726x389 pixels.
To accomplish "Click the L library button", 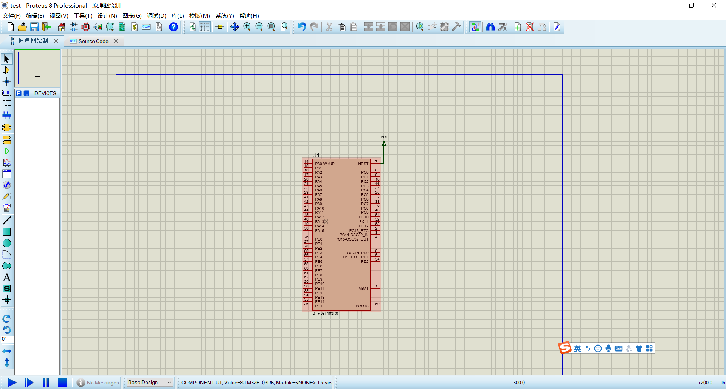I will 26,93.
